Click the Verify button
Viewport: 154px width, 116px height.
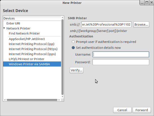(76, 70)
